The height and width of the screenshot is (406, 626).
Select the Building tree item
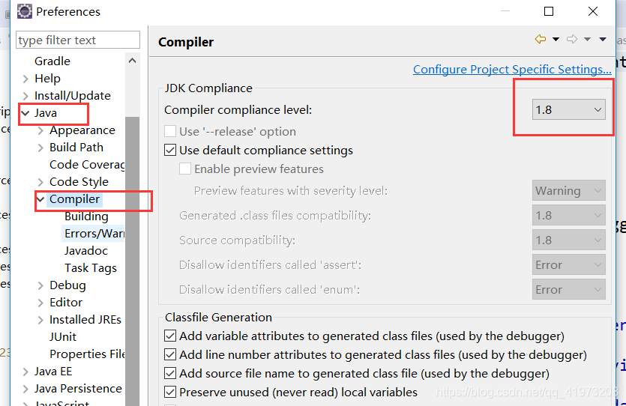86,216
